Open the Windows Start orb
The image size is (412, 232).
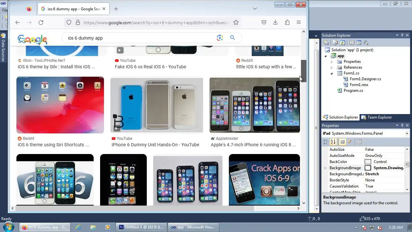(x=8, y=227)
